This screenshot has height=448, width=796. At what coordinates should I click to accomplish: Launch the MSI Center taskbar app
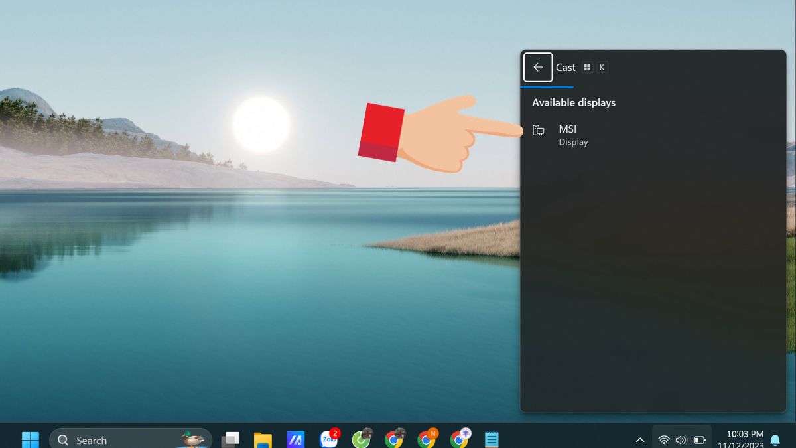(295, 439)
